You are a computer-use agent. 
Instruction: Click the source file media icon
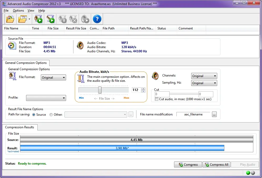pyautogui.click(x=12, y=45)
